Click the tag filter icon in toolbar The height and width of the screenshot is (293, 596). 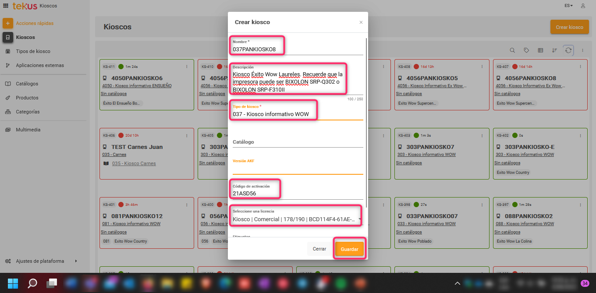(526, 50)
